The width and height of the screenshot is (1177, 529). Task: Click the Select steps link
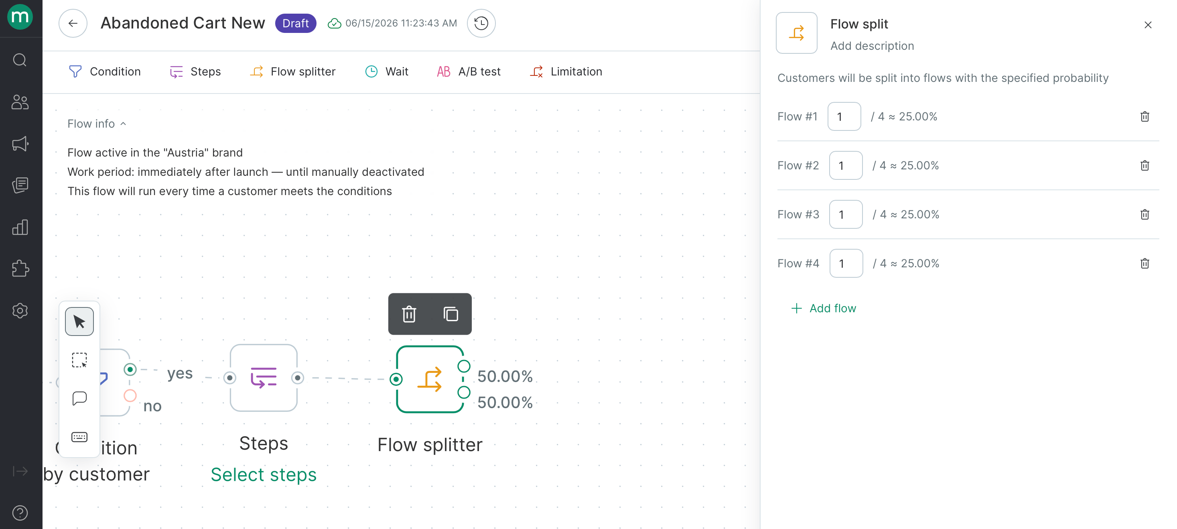tap(264, 474)
